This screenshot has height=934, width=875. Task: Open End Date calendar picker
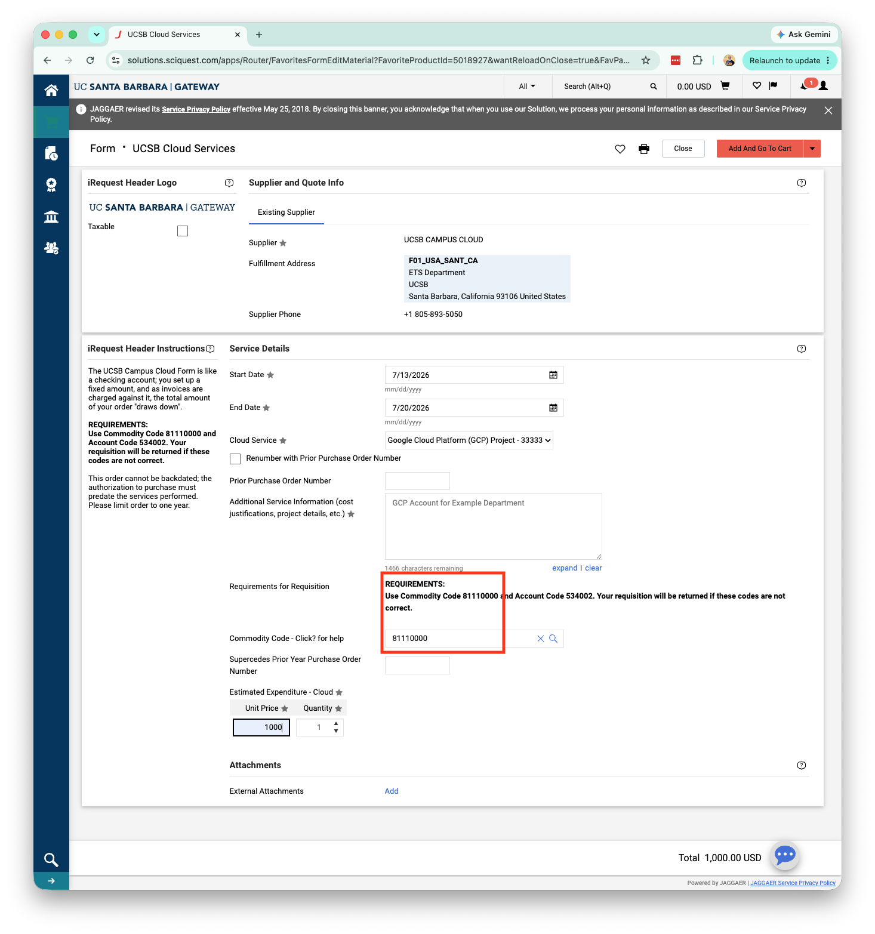point(553,408)
